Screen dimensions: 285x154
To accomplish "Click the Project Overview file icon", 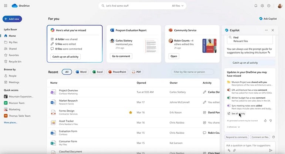I will point(53,92).
